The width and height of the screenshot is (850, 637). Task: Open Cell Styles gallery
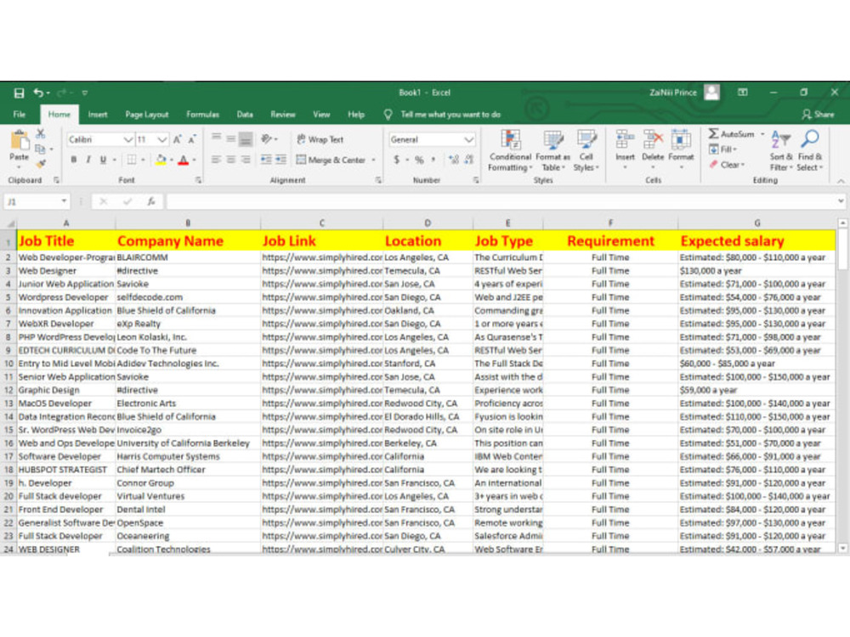[586, 151]
